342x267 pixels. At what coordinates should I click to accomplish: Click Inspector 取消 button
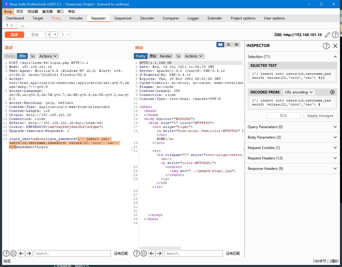tap(283, 116)
